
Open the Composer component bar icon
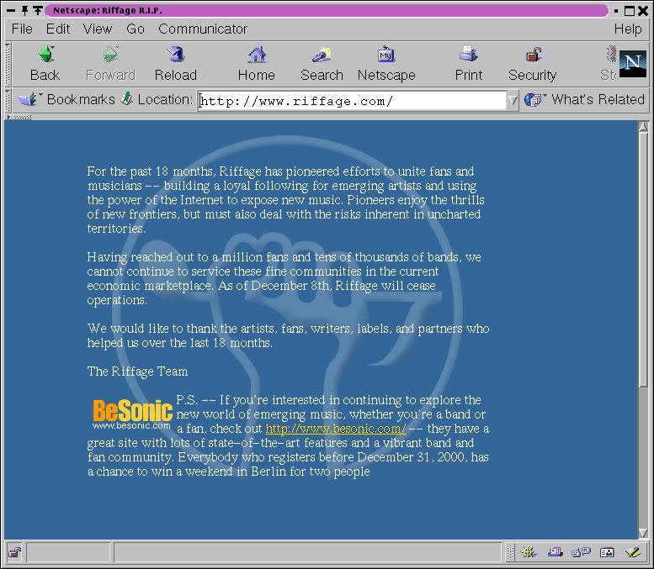[x=634, y=553]
